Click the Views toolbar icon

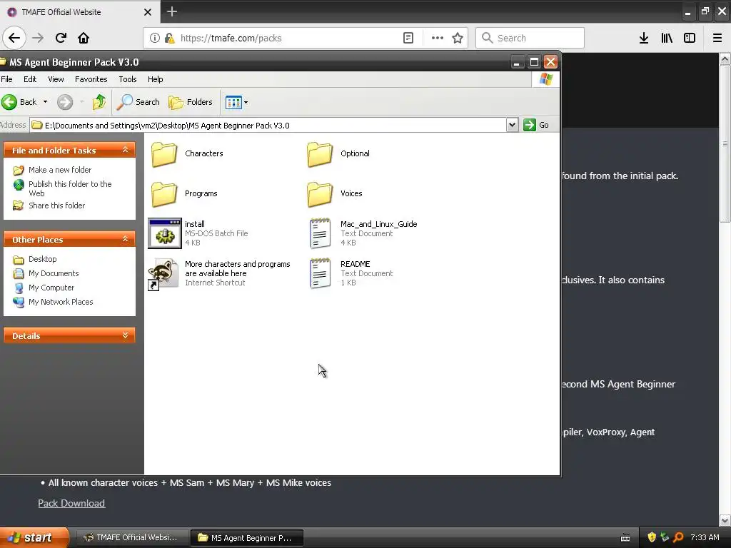click(x=233, y=102)
